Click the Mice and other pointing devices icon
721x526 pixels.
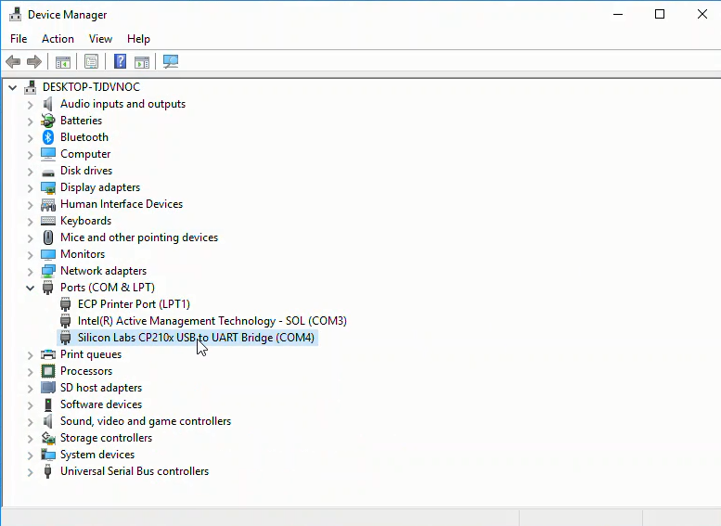pyautogui.click(x=48, y=237)
